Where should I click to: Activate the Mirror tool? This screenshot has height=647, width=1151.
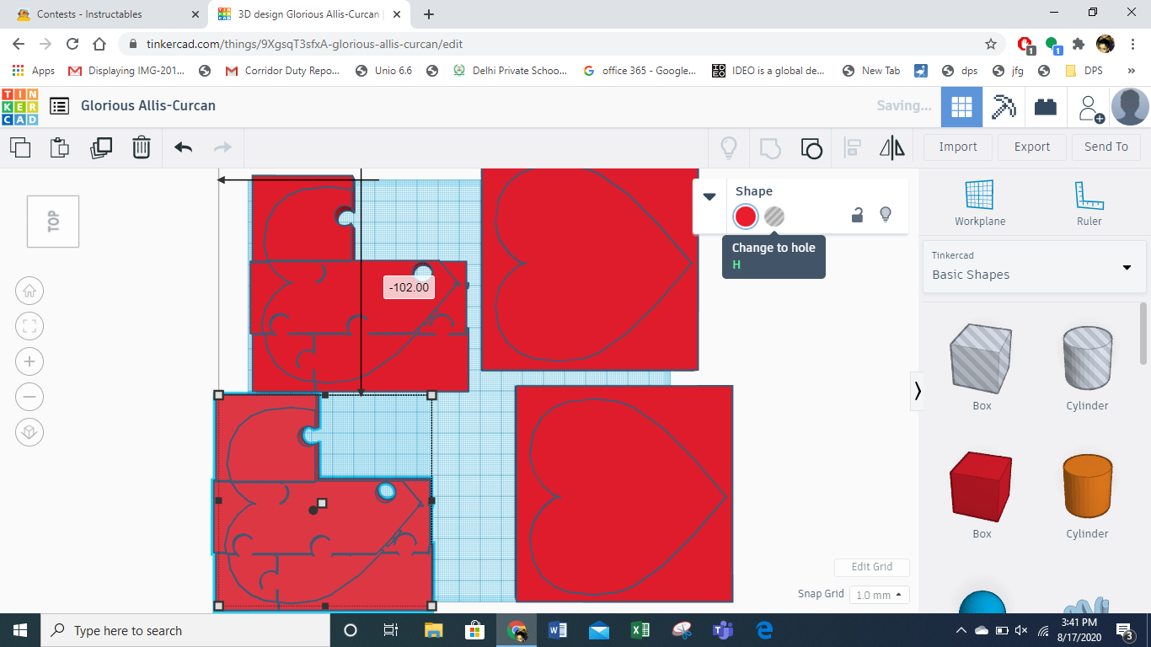[x=892, y=148]
